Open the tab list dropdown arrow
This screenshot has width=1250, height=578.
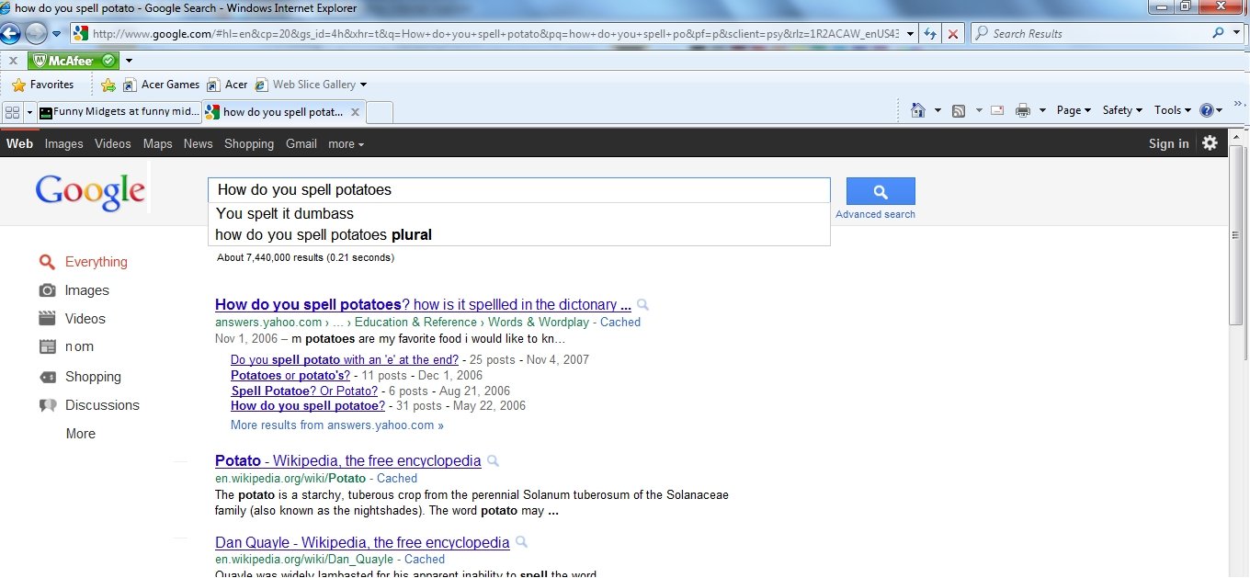pos(29,112)
